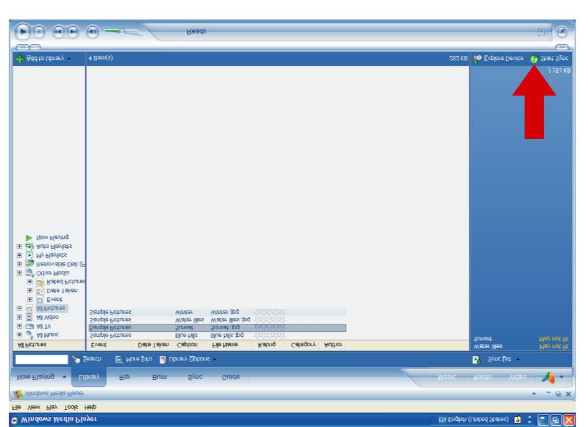Click the Start Sync button
Image resolution: width=588 pixels, height=427 pixels.
point(550,59)
